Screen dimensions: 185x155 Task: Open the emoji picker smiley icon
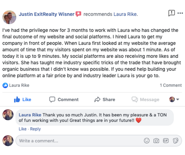click(147, 141)
